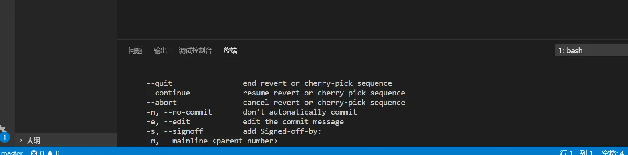Click the blue notification badge showing 1
Screen dimensions: 628x155
click(x=4, y=137)
